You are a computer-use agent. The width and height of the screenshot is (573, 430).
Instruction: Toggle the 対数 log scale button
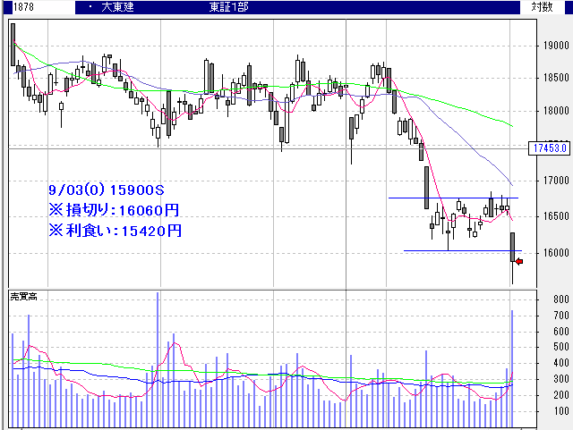[543, 7]
